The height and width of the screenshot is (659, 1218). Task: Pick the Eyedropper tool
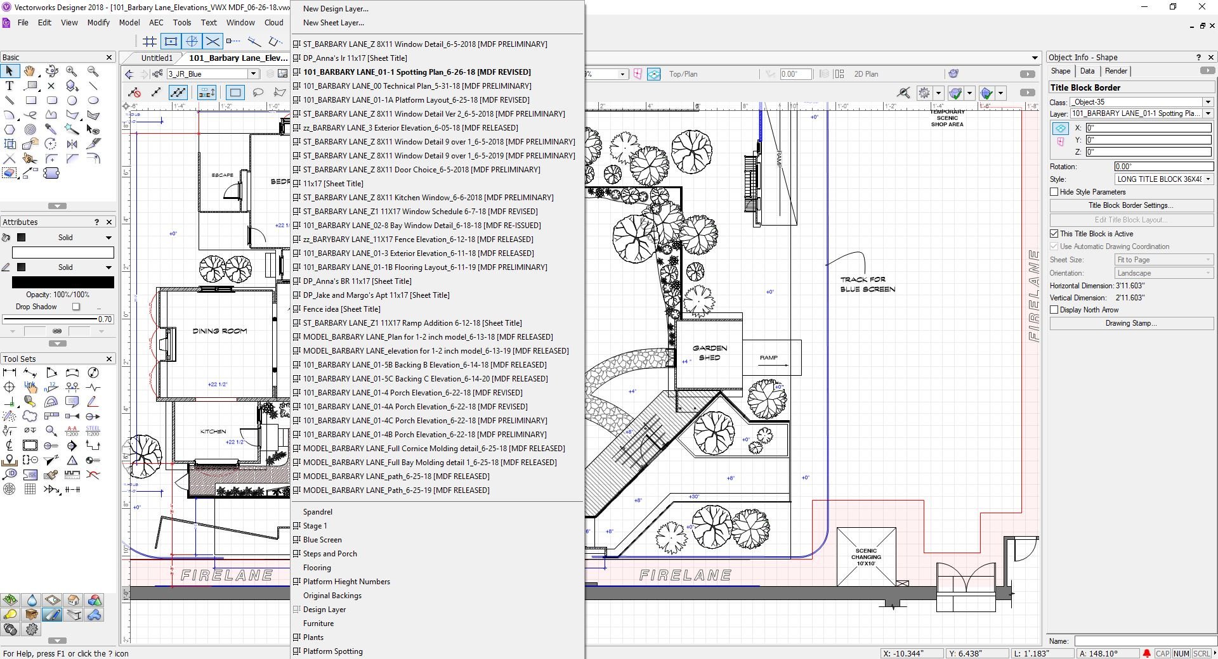(51, 129)
